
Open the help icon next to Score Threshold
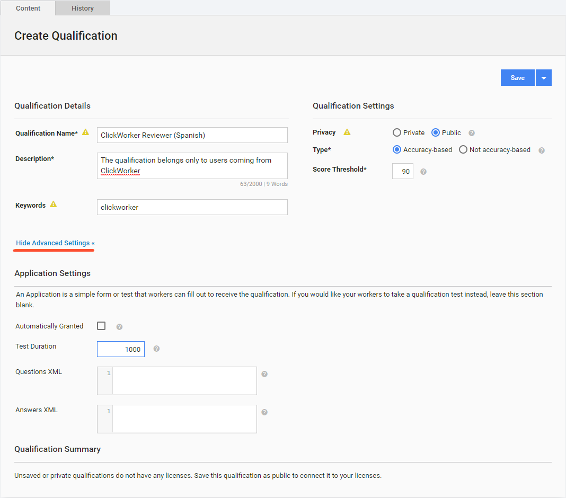click(423, 172)
